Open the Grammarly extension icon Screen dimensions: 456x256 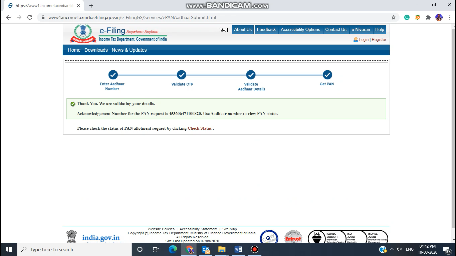[407, 17]
